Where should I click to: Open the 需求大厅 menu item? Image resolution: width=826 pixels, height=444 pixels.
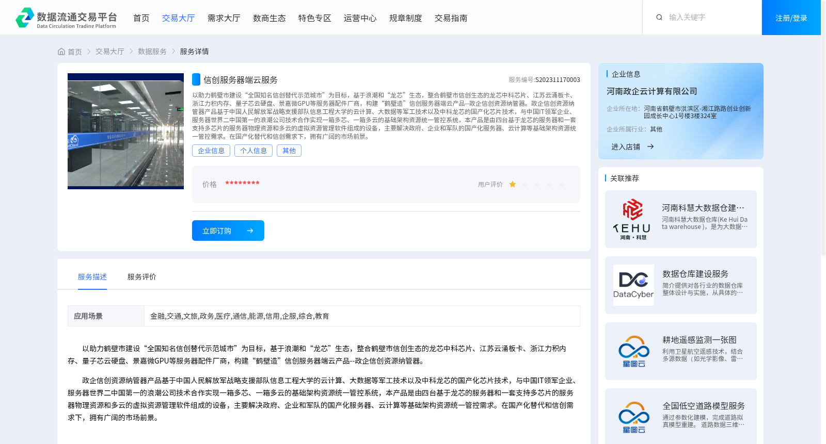tap(224, 18)
